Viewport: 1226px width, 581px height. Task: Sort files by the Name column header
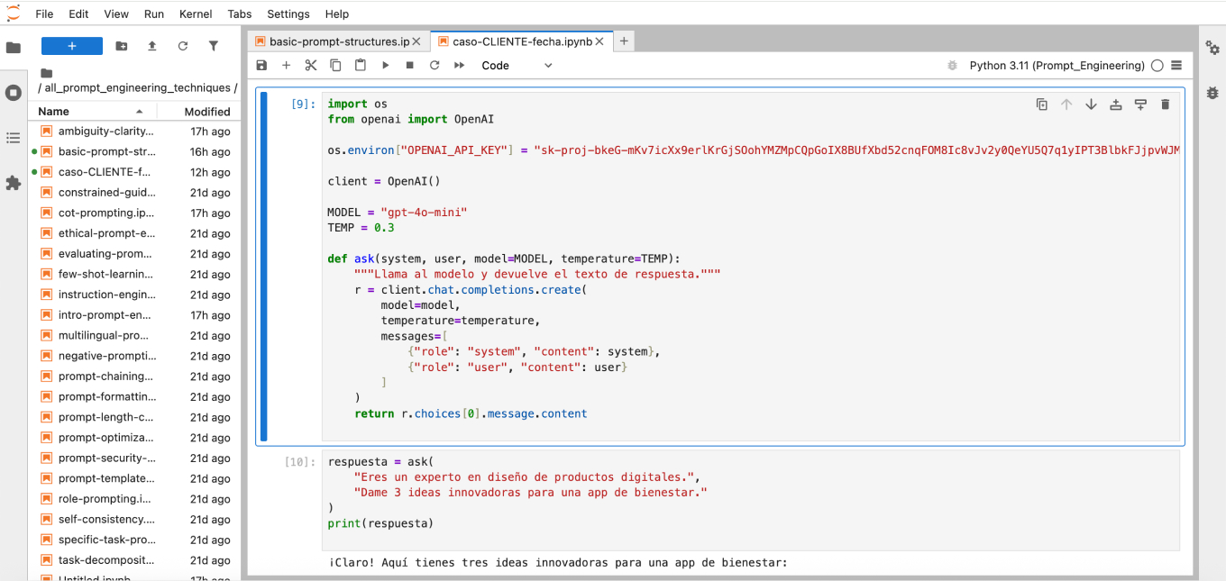pos(54,112)
